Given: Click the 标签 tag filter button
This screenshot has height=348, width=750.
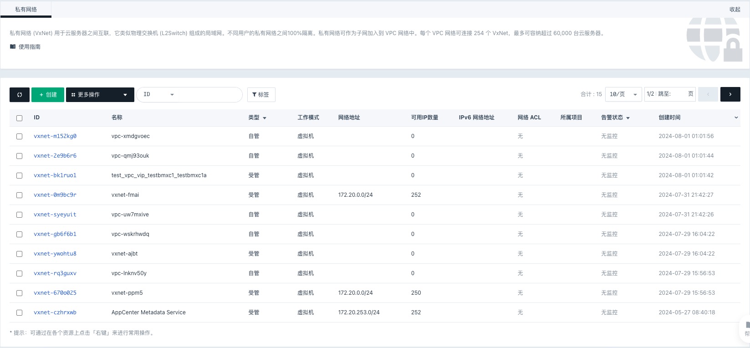Looking at the screenshot, I should click(261, 95).
